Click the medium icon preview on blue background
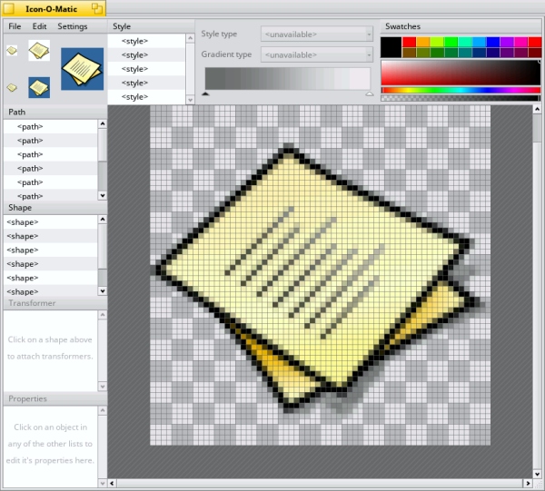The width and height of the screenshot is (545, 491). coord(39,87)
